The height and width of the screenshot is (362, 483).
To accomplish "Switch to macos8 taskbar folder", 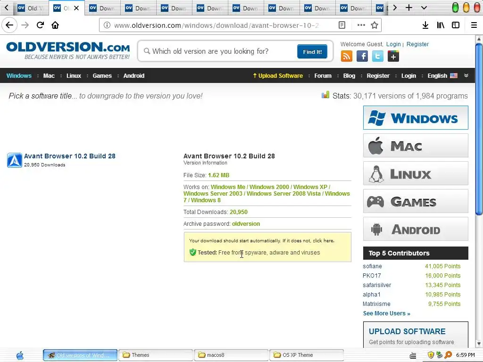I will (x=231, y=355).
